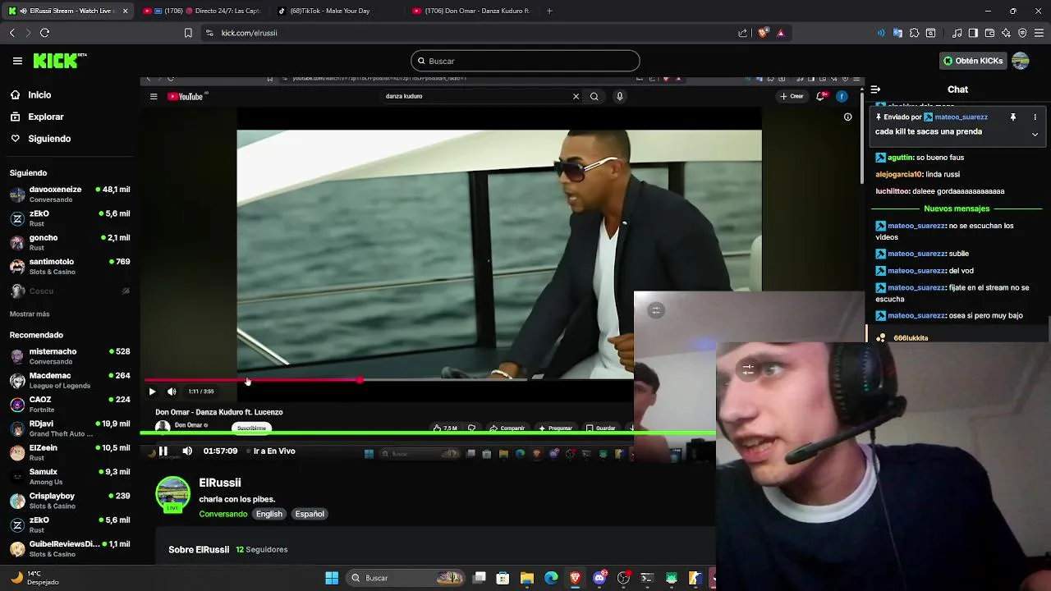Image resolution: width=1051 pixels, height=591 pixels.
Task: Open the media playlist music icon
Action: coord(957,33)
